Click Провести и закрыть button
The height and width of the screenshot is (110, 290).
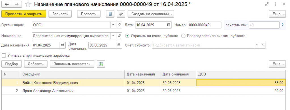tap(24, 14)
